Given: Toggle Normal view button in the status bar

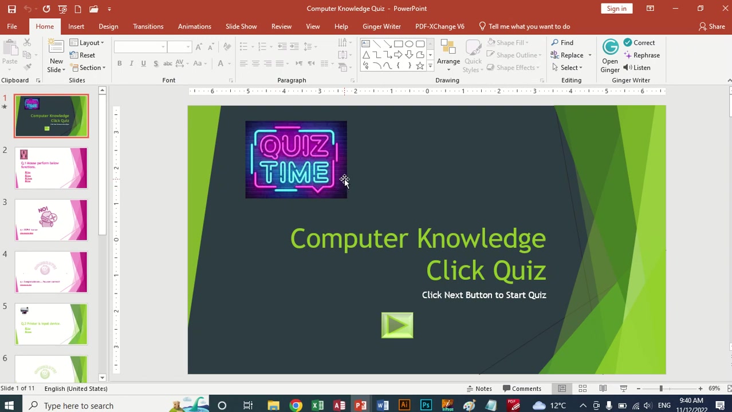Looking at the screenshot, I should point(562,389).
